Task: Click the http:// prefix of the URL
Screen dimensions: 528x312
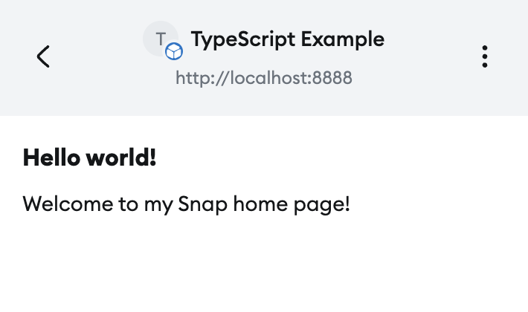Action: coord(195,77)
